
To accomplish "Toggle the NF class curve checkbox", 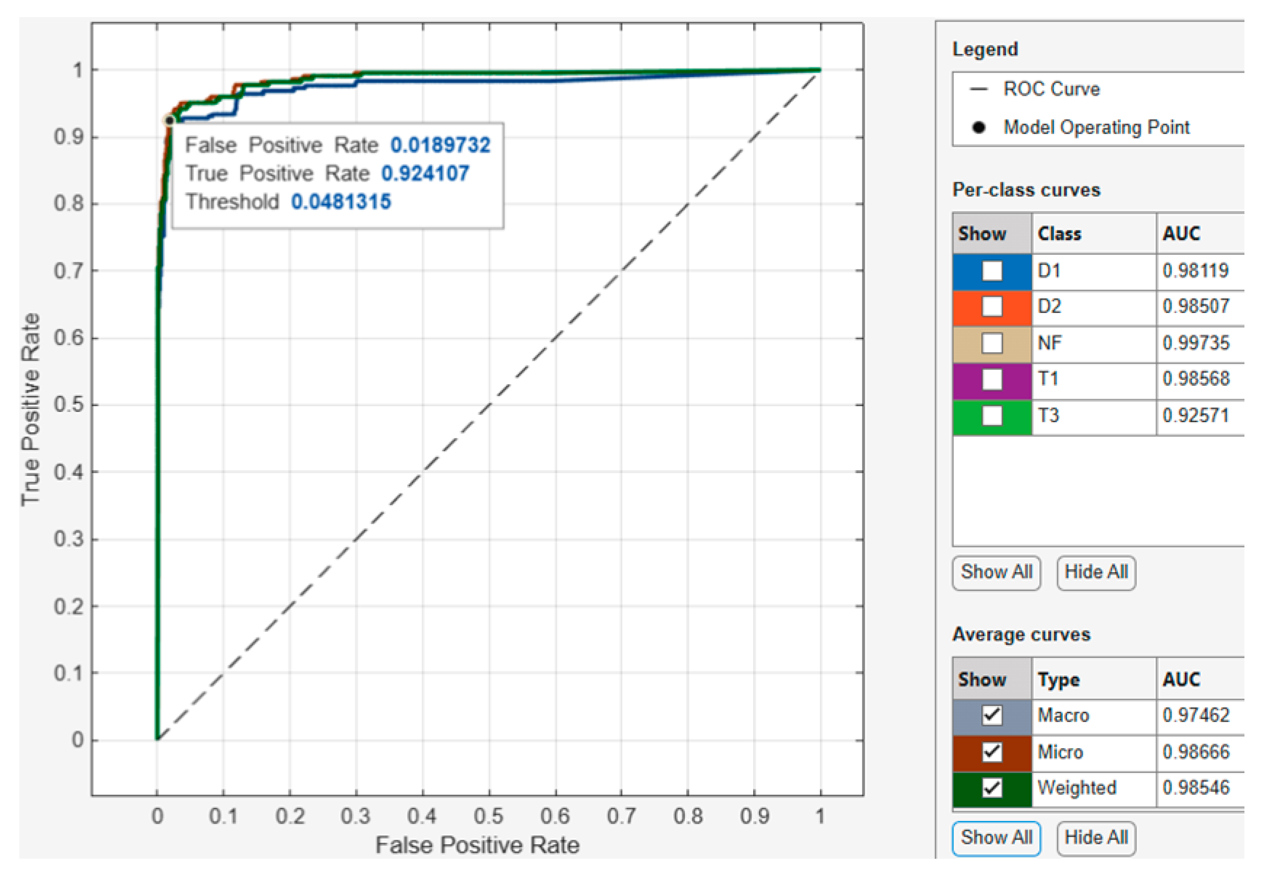I will (992, 343).
